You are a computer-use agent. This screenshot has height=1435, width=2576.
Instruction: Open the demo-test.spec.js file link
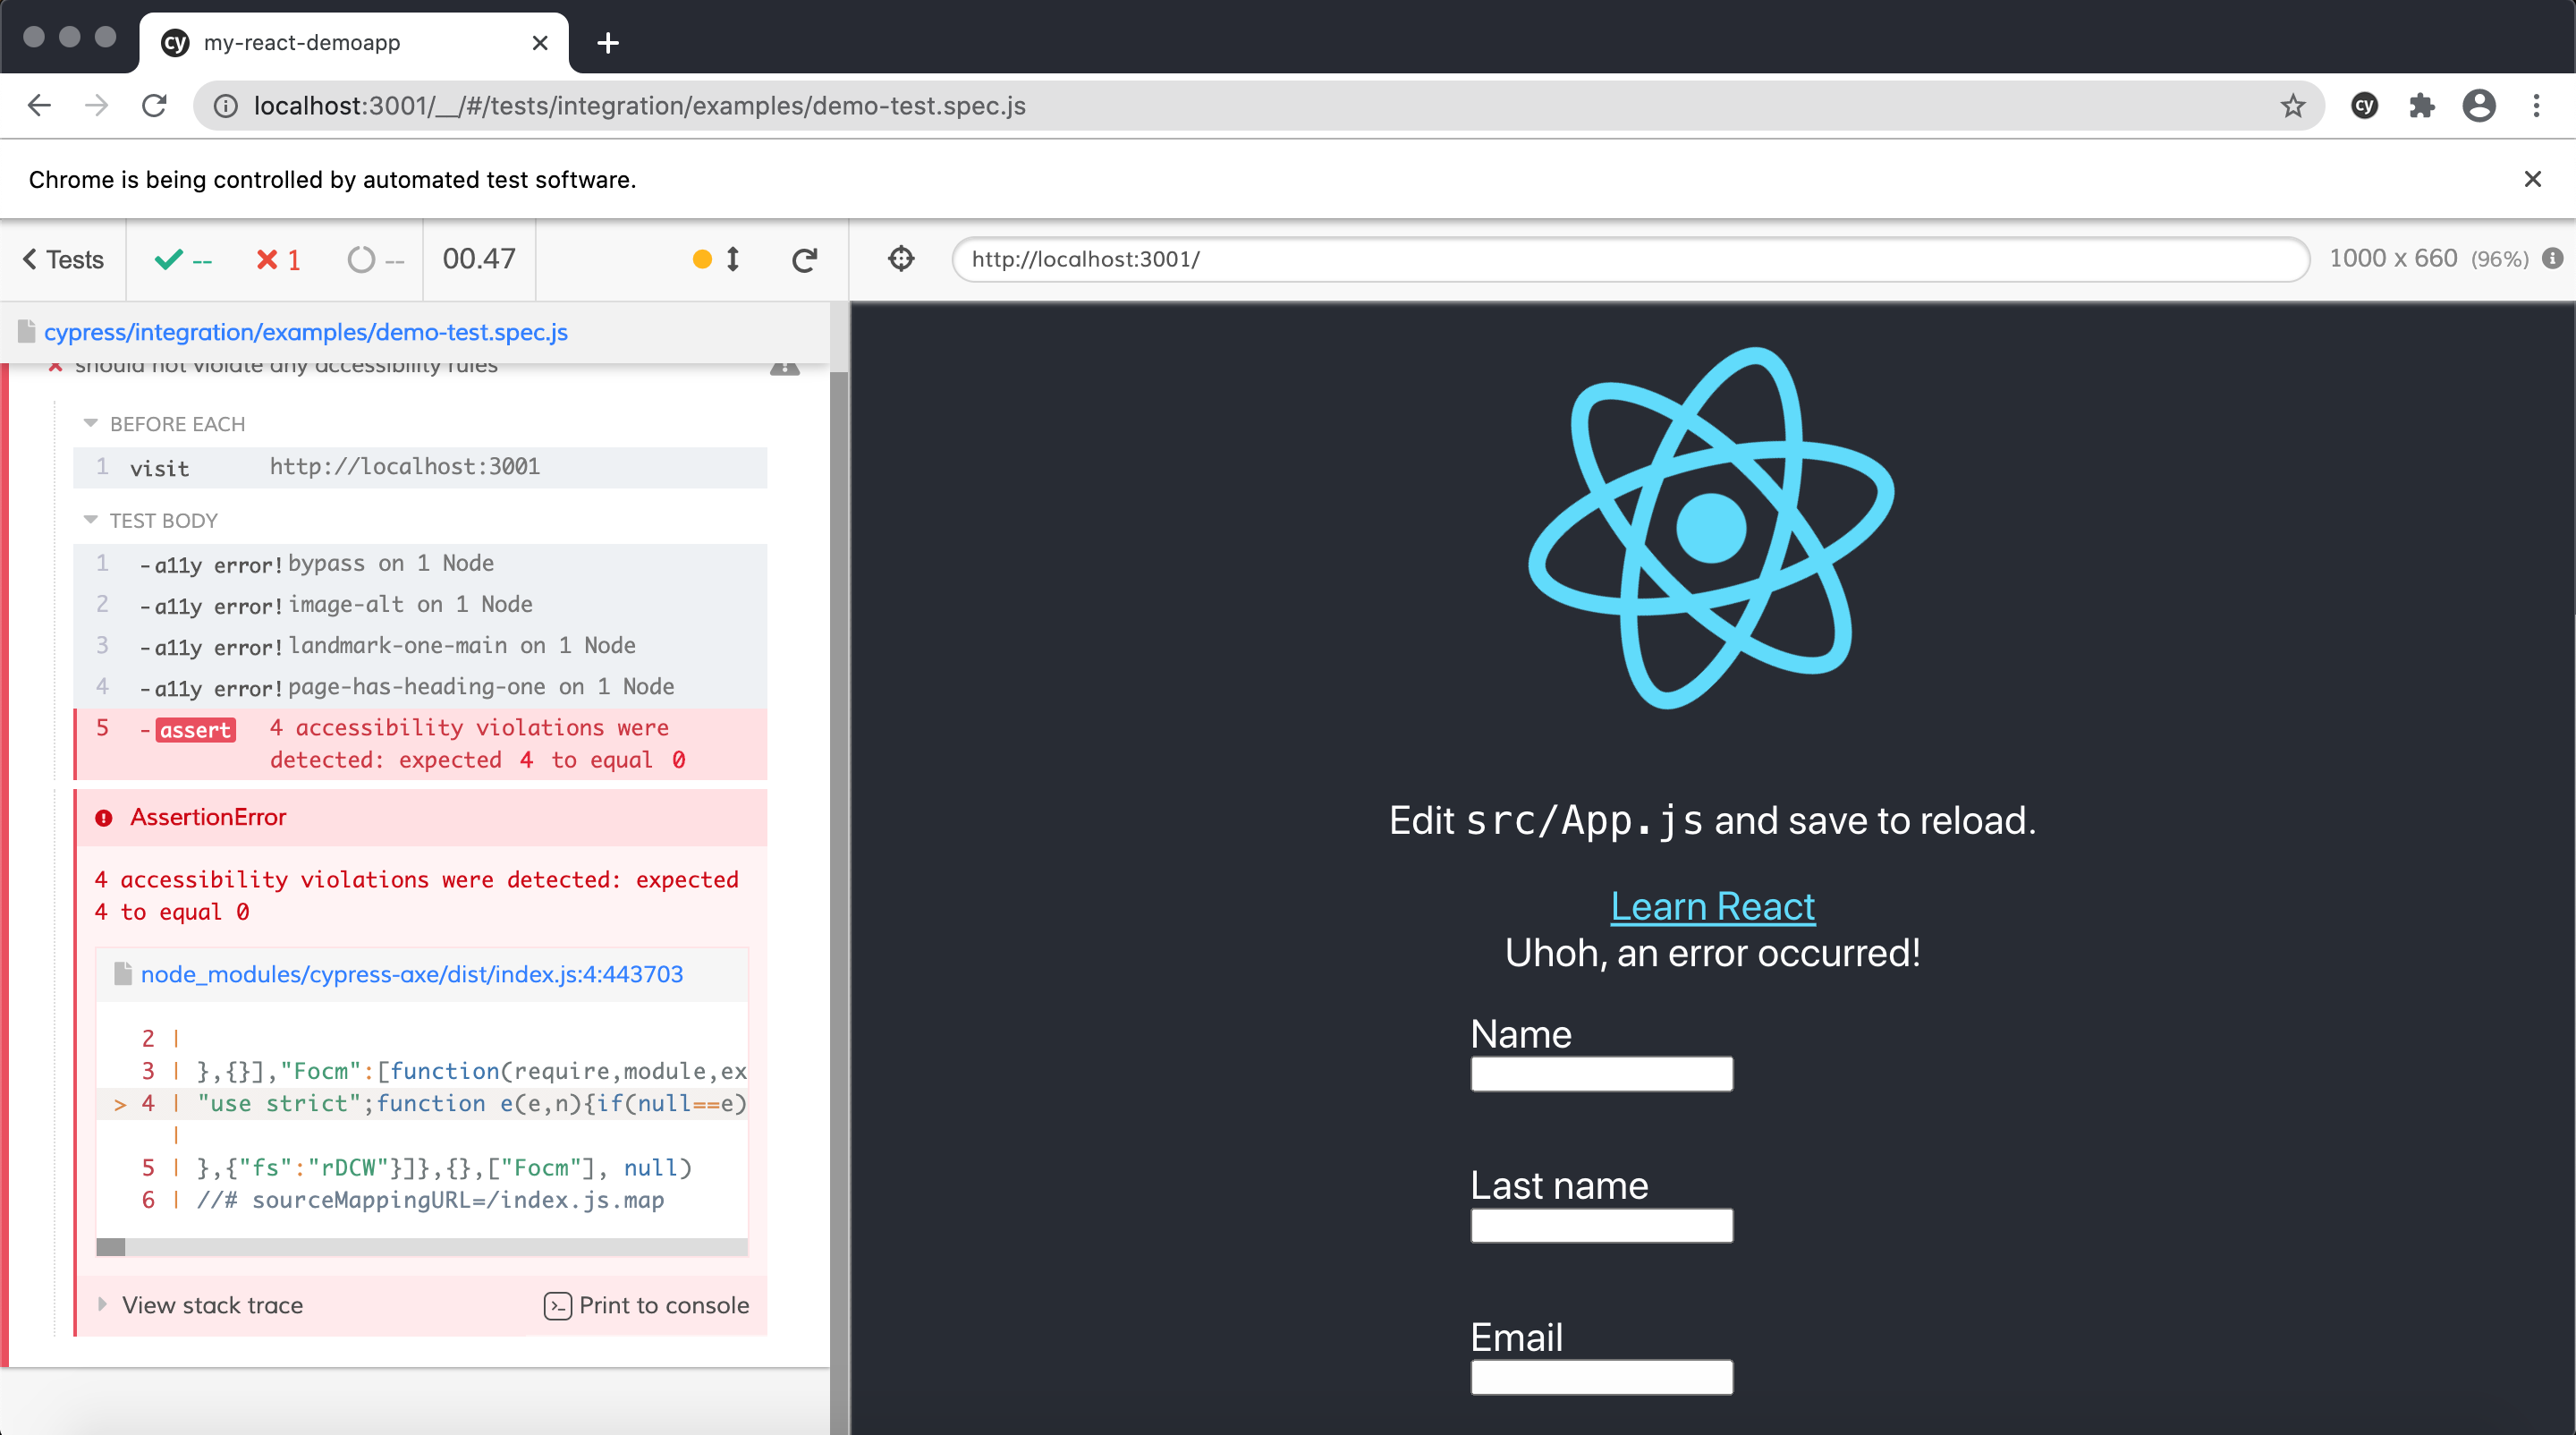pyautogui.click(x=305, y=332)
